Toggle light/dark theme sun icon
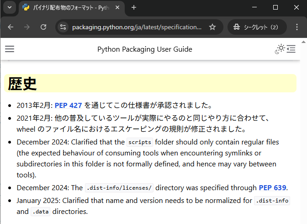This screenshot has height=224, width=307. coord(280,49)
